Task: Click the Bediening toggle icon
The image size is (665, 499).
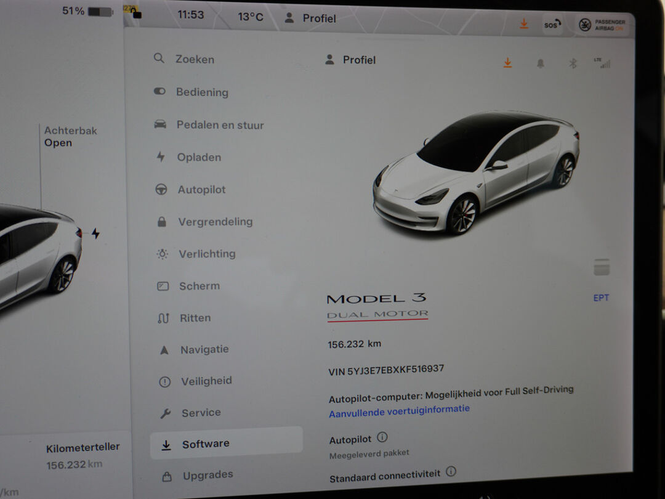Action: [x=159, y=91]
